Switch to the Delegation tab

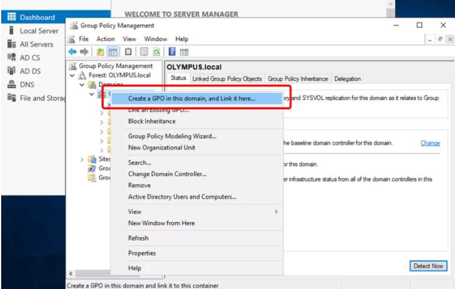pos(347,79)
